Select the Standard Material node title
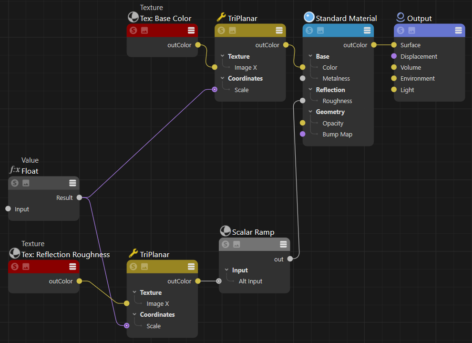The width and height of the screenshot is (472, 343). 346,19
